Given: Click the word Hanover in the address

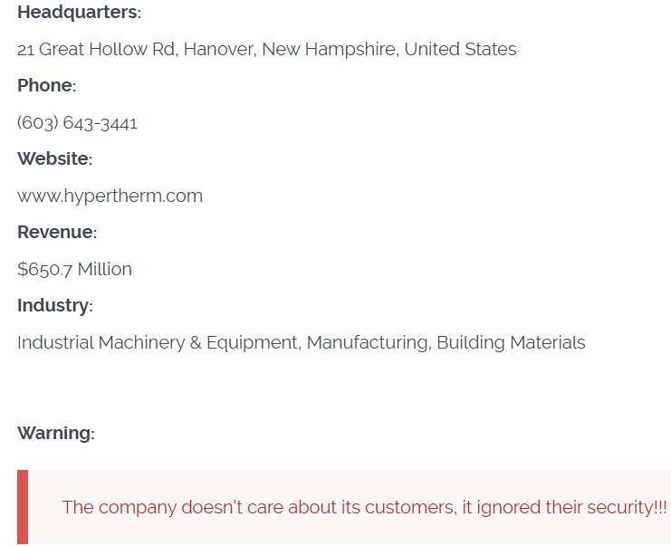Looking at the screenshot, I should [x=220, y=49].
